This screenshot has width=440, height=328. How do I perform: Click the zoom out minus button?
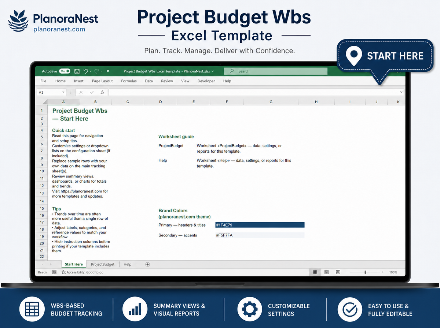(x=348, y=272)
